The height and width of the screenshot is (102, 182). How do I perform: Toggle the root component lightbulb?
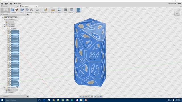pyautogui.click(x=5, y=17)
